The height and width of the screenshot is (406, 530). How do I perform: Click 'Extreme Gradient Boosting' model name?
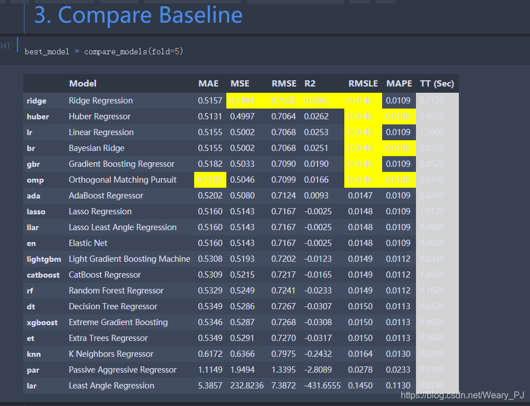pyautogui.click(x=119, y=322)
